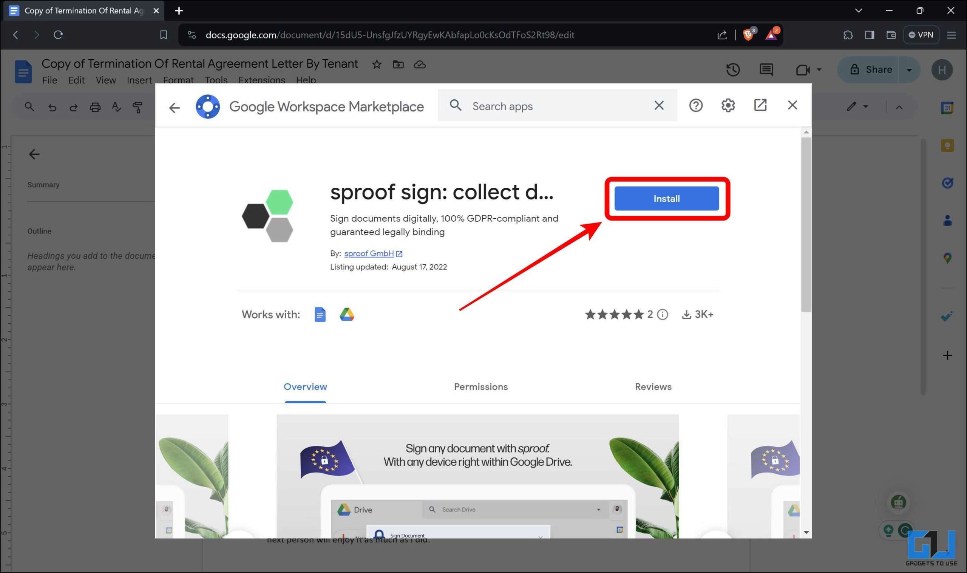Open the browser main menu

point(951,35)
